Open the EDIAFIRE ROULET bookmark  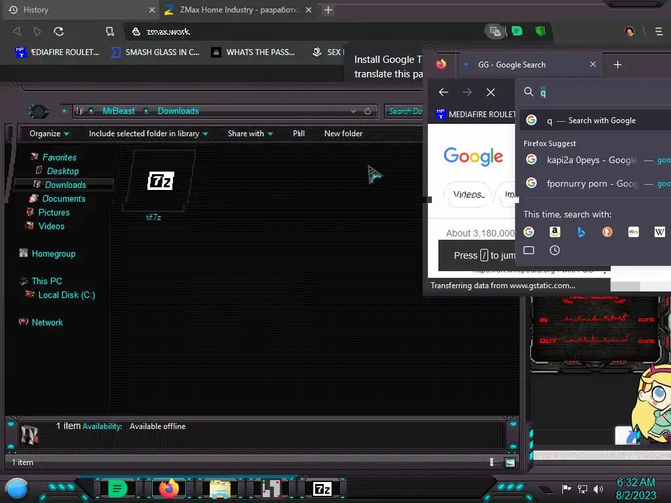click(58, 52)
